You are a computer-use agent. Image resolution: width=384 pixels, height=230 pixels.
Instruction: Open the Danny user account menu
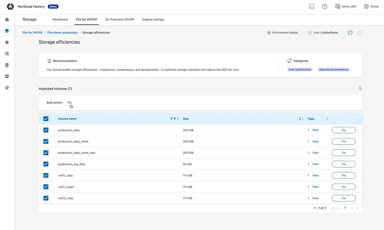coord(371,7)
